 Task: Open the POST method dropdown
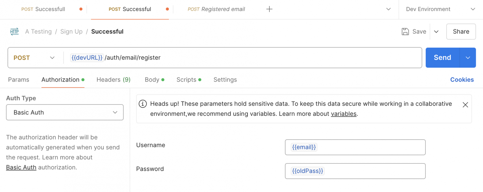point(34,58)
